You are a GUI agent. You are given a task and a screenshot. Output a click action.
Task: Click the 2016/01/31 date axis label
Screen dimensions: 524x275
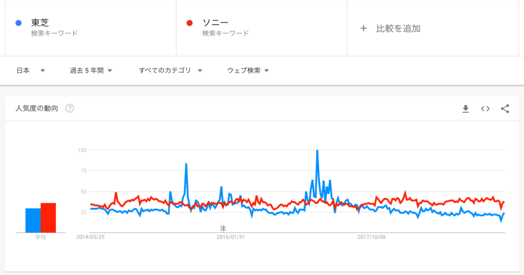230,237
